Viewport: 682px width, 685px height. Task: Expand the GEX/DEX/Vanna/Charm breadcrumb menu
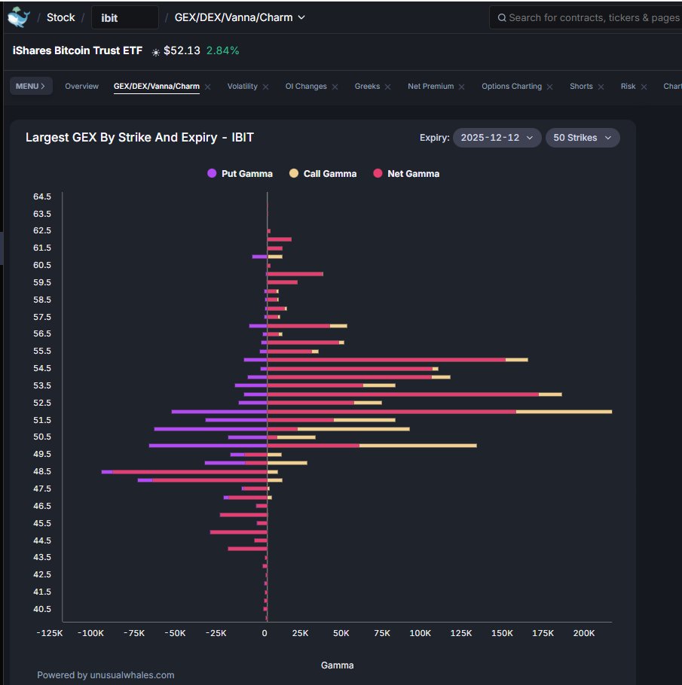240,17
